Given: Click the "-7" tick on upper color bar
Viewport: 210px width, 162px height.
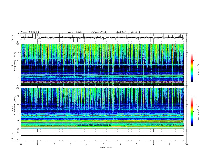Looking at the screenshot, I should [195, 82].
